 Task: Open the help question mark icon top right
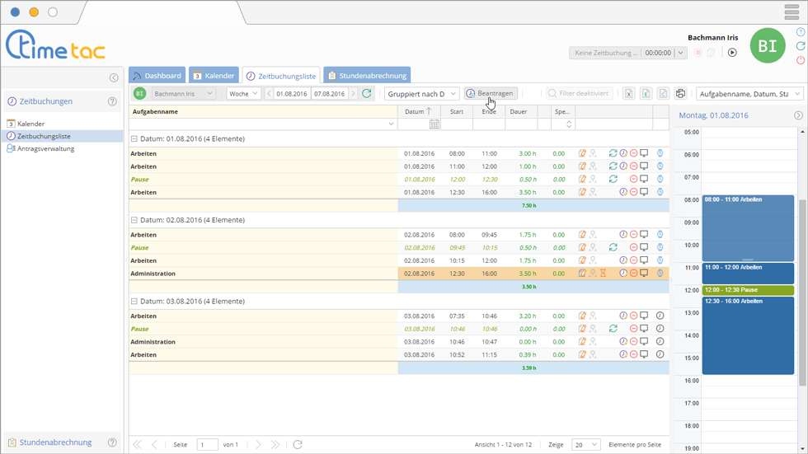[x=801, y=32]
